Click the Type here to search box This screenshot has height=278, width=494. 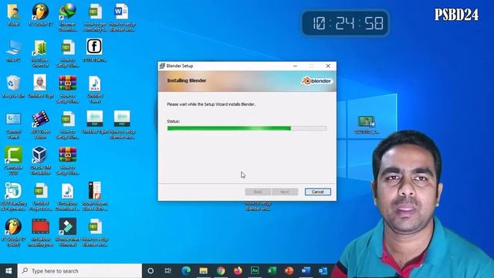80,271
